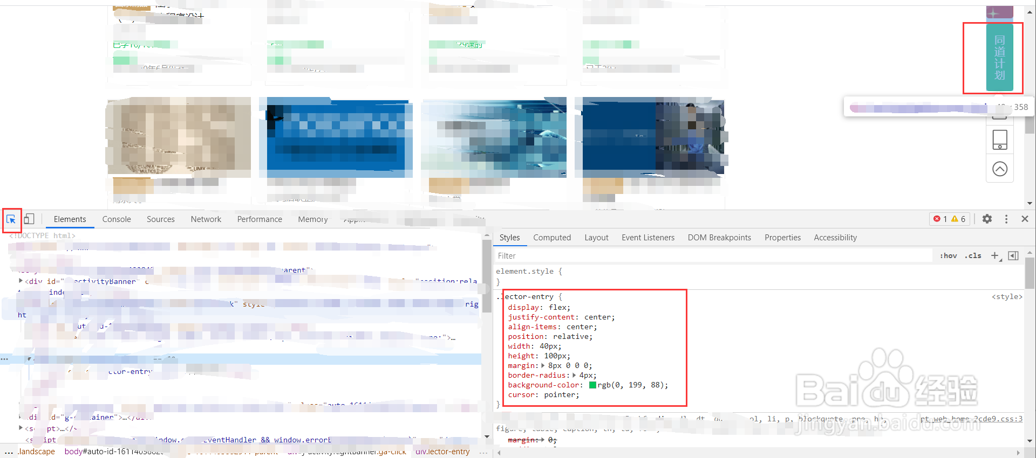Click the green background-color swatch
The image size is (1036, 458).
tap(592, 385)
